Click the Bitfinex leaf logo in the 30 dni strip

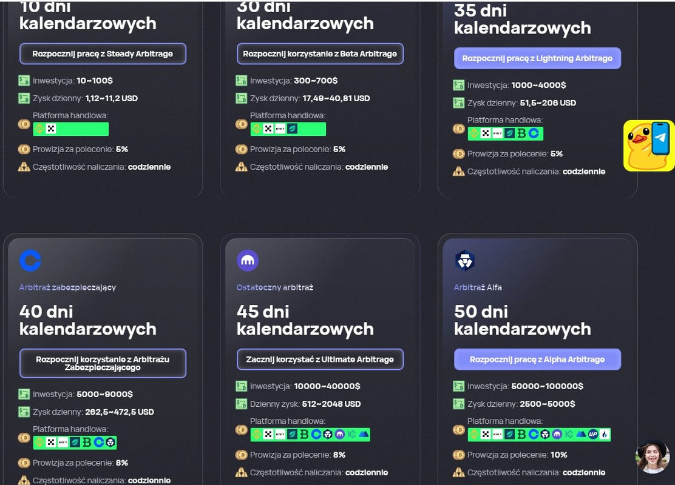(x=293, y=129)
